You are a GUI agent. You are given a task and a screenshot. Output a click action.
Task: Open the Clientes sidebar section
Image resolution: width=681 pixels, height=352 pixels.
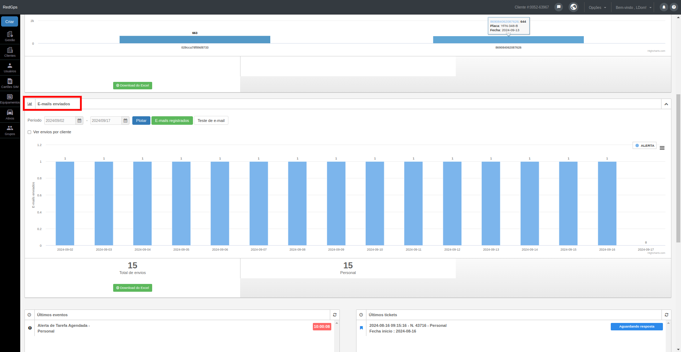[x=10, y=52]
